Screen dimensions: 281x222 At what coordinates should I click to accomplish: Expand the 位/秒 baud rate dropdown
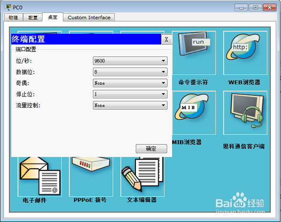click(130, 61)
